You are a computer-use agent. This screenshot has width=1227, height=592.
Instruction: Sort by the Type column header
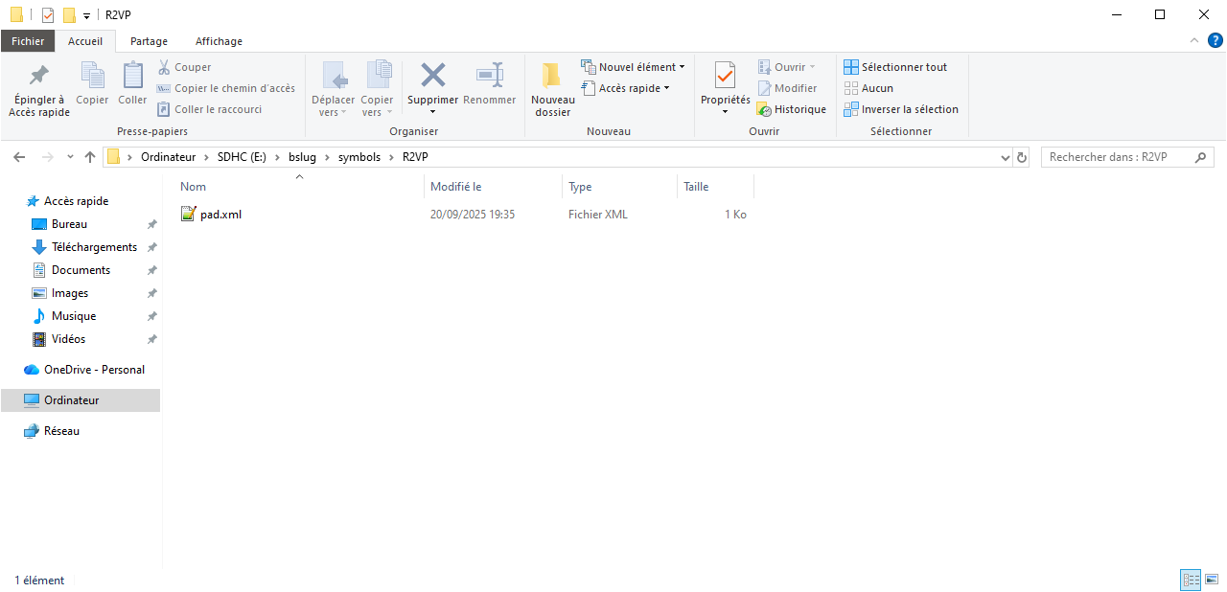coord(619,187)
